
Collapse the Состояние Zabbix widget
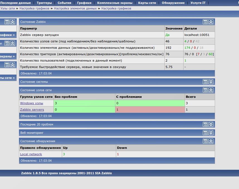tap(211, 22)
